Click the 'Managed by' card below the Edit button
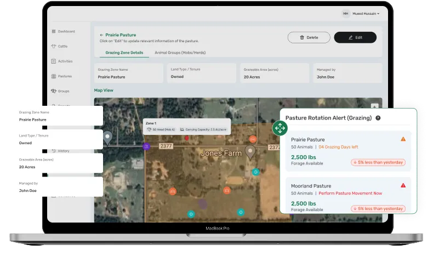 (347, 73)
